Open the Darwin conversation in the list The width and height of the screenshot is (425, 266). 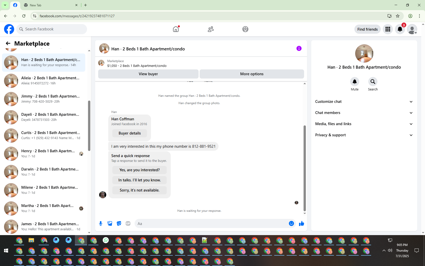(x=44, y=172)
